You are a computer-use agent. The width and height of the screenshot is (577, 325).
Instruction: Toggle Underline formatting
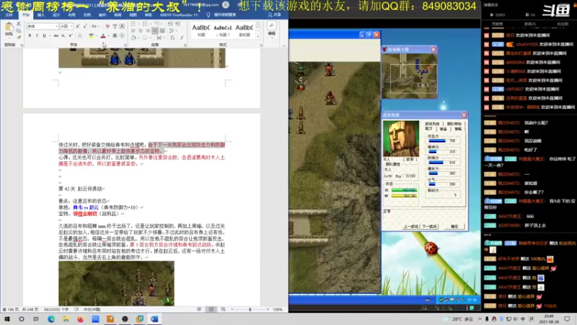pos(44,35)
